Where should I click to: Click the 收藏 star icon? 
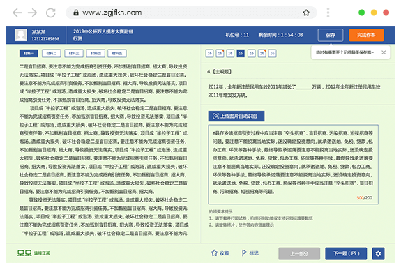click(214, 253)
